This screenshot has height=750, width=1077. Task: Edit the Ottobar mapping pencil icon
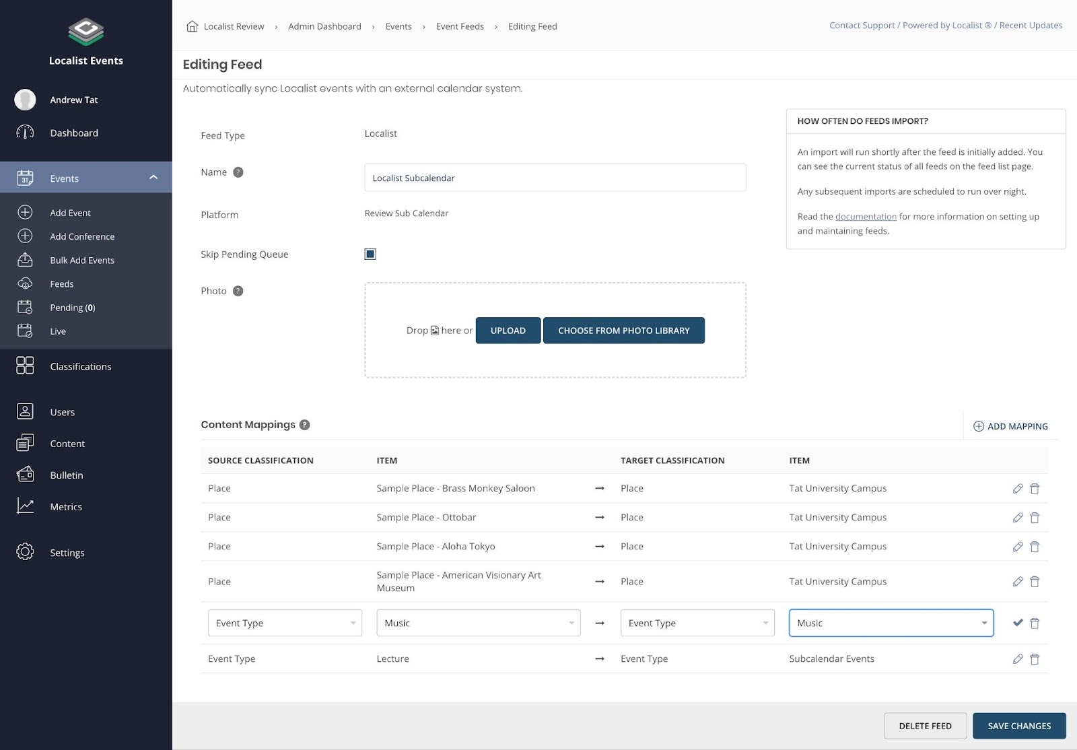(x=1018, y=518)
